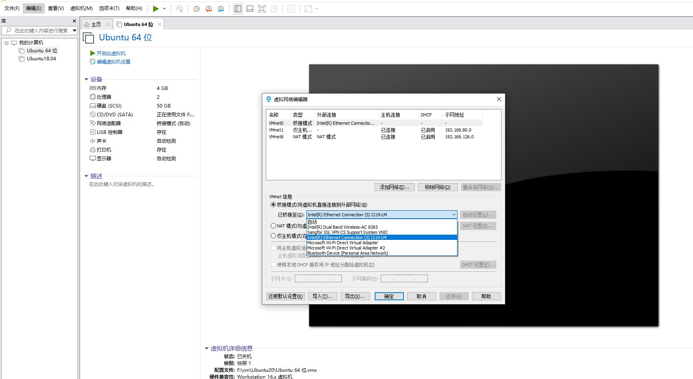Click the 导入(T)... button
Viewport: 693px width, 379px height.
[x=322, y=296]
